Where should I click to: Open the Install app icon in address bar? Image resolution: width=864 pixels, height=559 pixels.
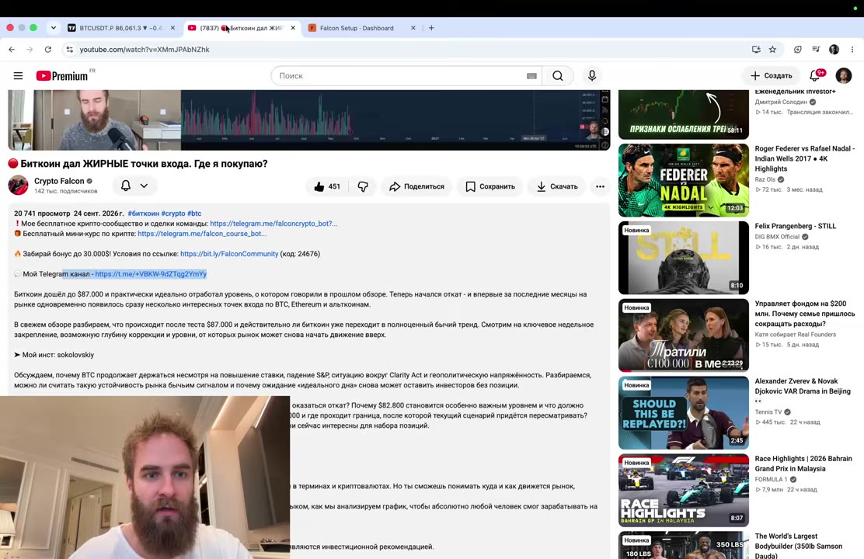[x=756, y=50]
